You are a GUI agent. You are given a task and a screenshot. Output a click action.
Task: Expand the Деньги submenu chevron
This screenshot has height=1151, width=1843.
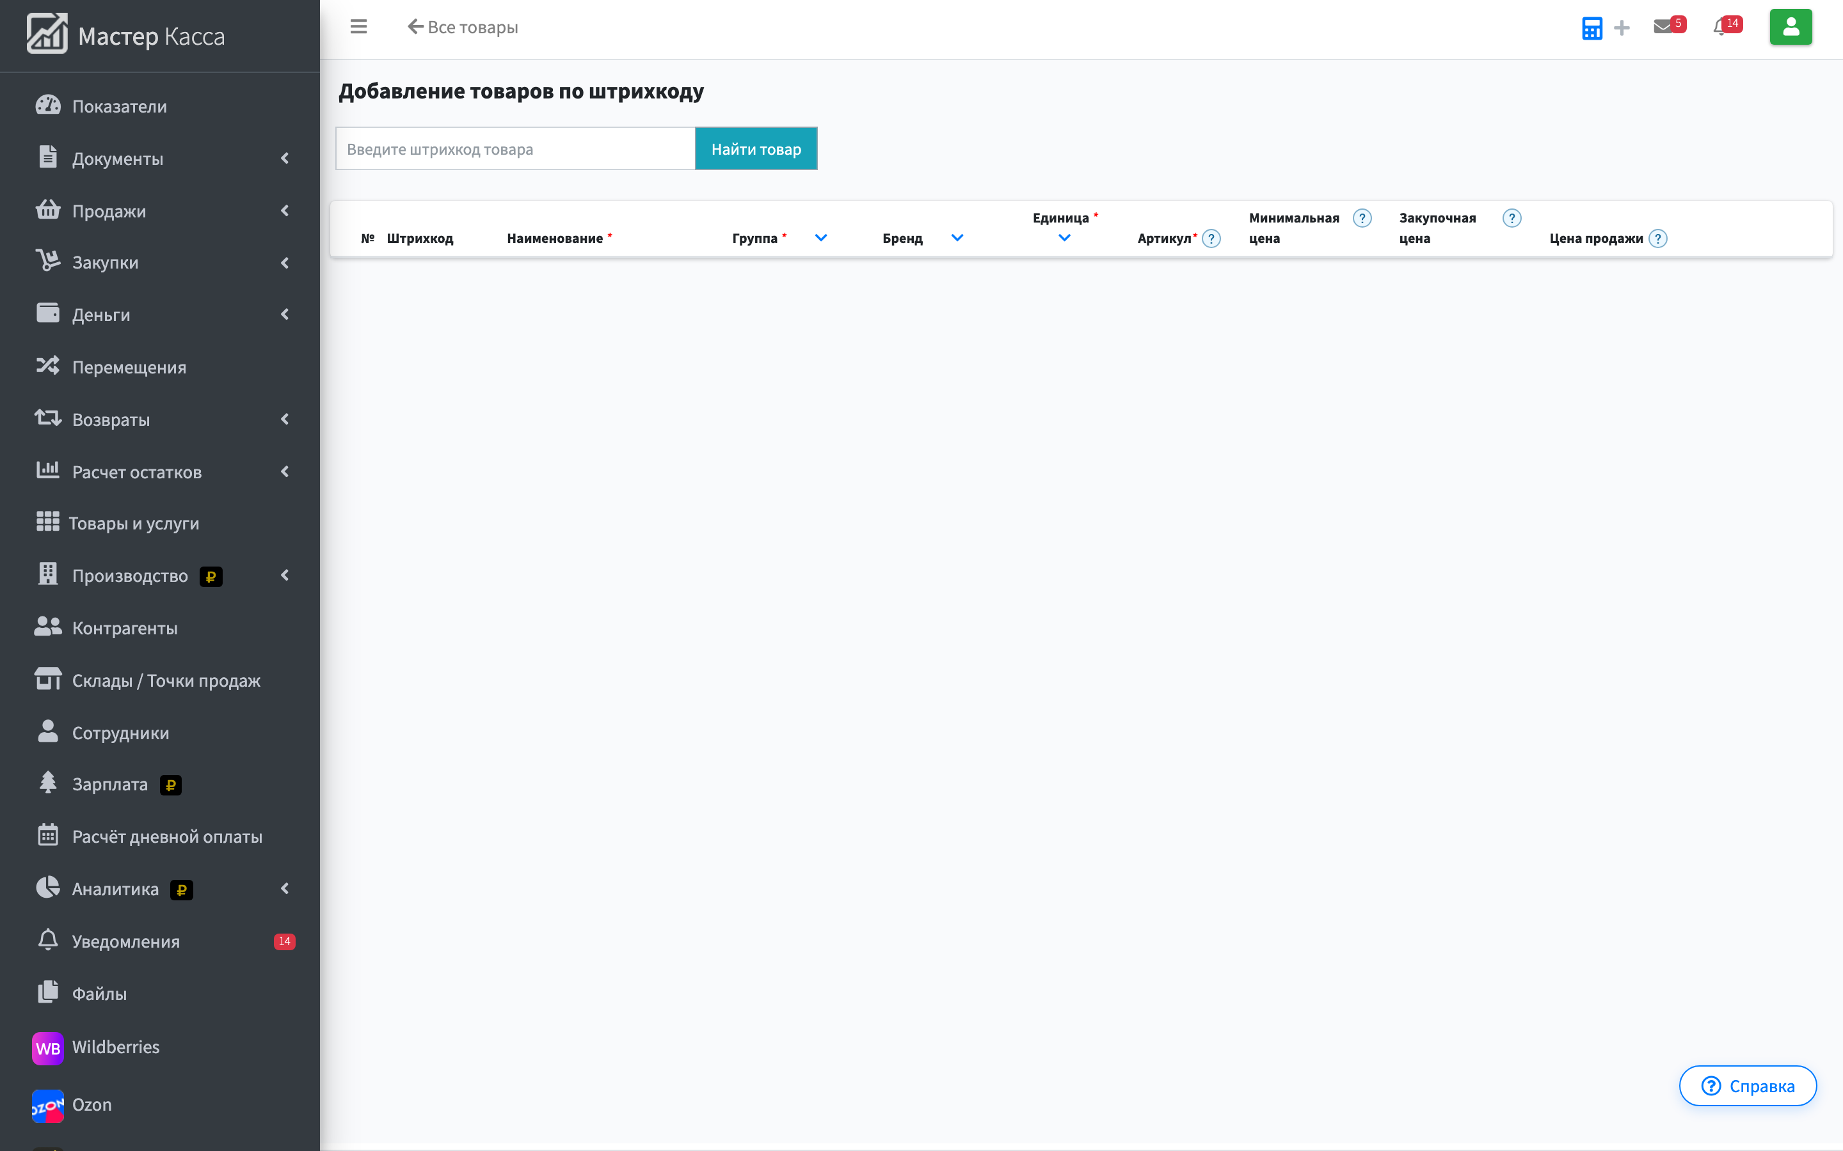285,315
